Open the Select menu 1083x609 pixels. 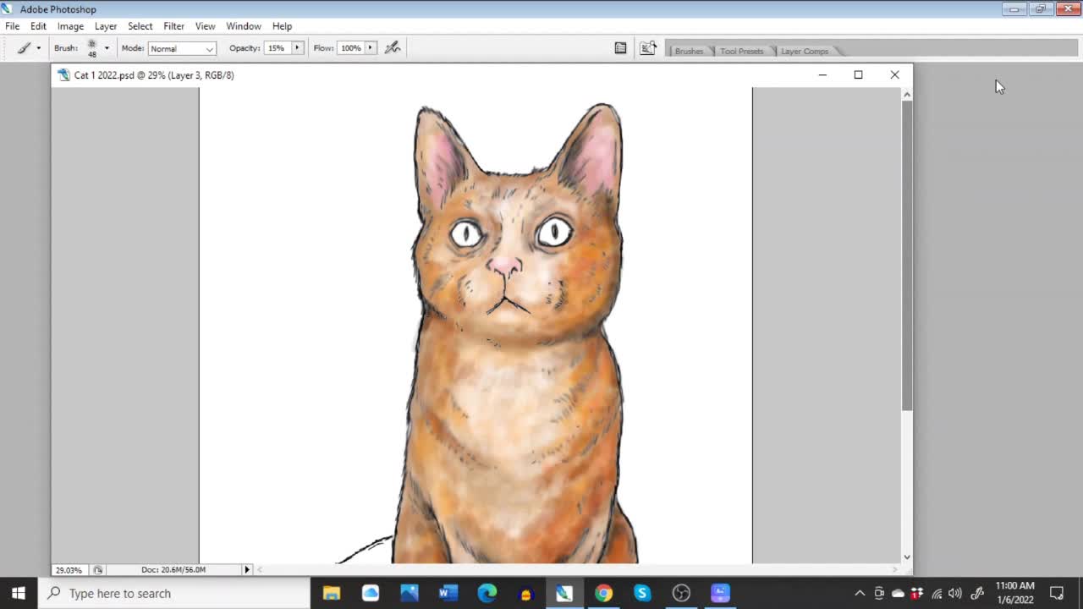pos(140,26)
